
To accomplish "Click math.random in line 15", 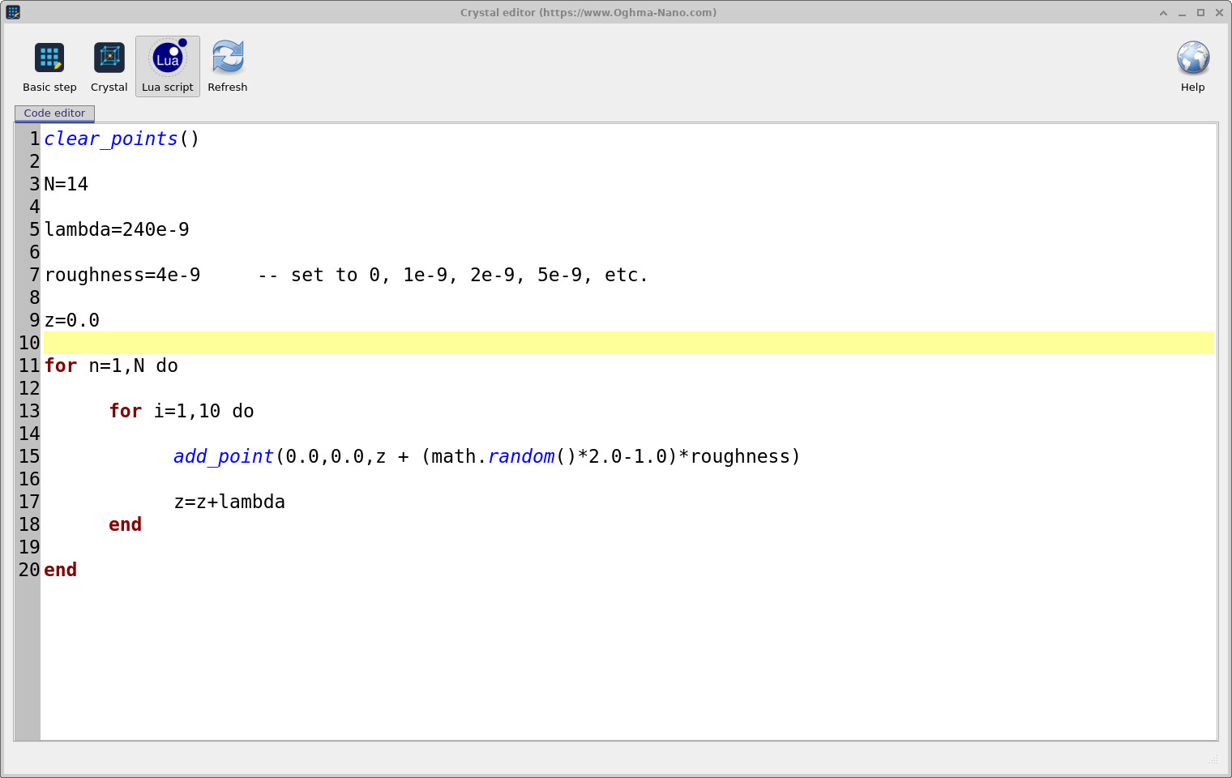I will (493, 456).
